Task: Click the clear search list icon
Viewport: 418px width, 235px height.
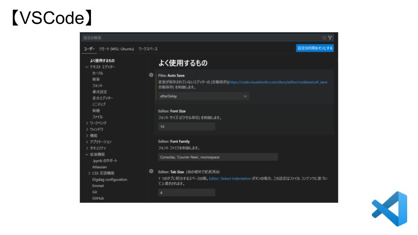Action: [x=324, y=38]
